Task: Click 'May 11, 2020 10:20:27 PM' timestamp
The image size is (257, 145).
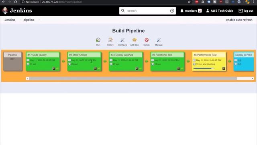Action: (x=208, y=60)
